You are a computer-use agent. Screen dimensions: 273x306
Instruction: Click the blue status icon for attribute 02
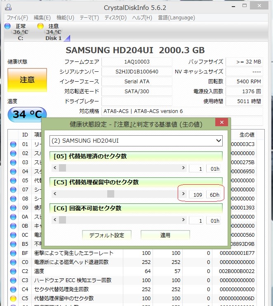13,153
